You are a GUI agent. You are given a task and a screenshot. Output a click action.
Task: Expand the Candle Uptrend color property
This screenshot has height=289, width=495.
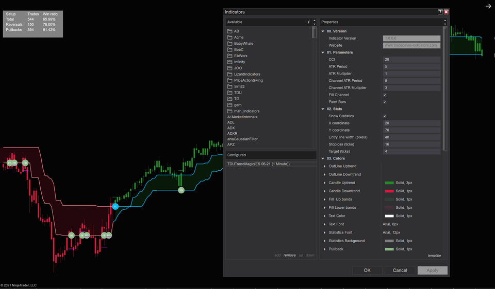(325, 183)
